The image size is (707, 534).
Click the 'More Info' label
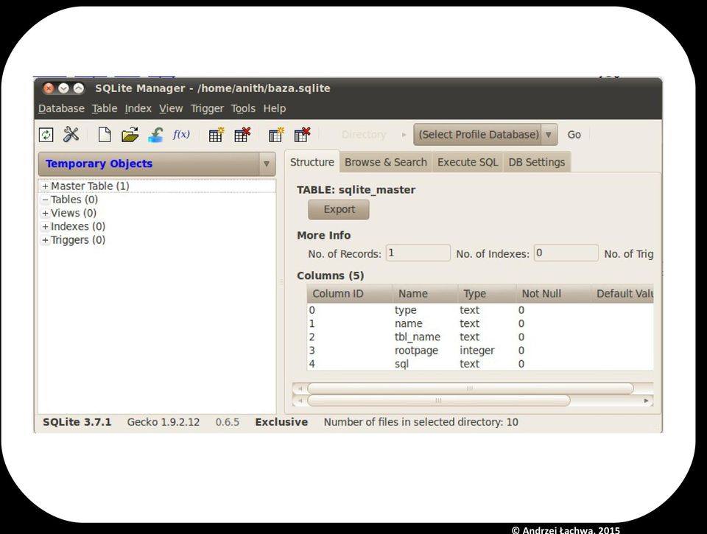[x=324, y=236]
